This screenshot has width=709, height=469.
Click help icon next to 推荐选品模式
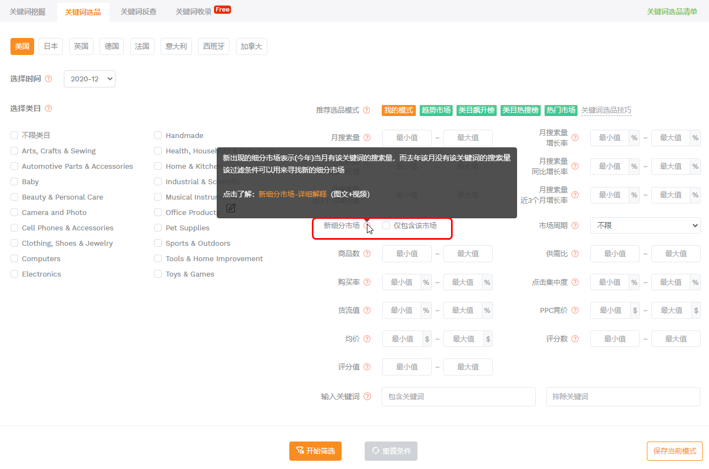tap(366, 111)
